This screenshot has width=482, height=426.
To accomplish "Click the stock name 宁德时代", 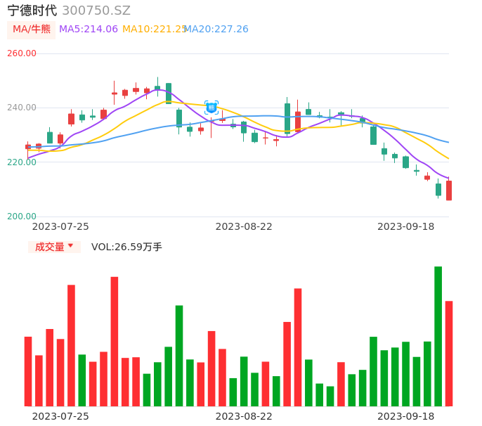I will 32,11.
